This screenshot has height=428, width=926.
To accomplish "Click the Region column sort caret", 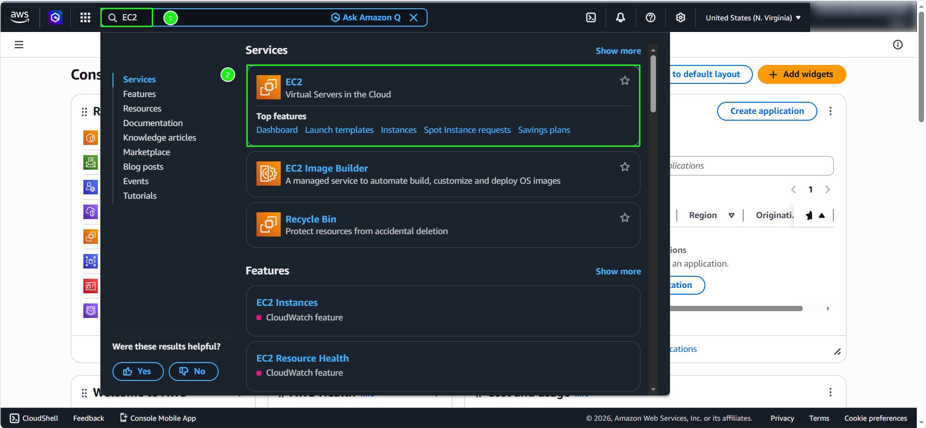I will pos(732,215).
